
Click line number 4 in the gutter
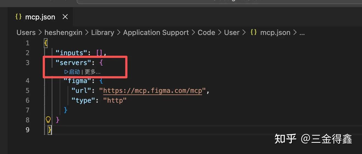click(27, 81)
